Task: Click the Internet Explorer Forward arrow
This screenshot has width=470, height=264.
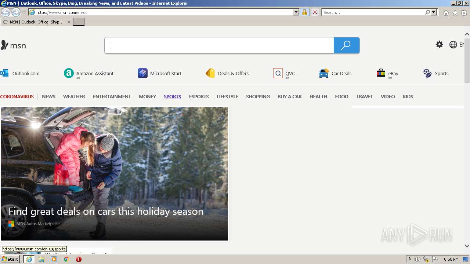Action: (16, 12)
